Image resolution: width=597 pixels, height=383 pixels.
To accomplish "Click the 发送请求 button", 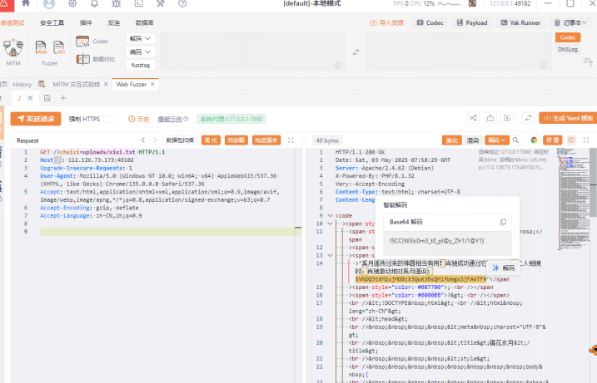I will click(x=36, y=119).
